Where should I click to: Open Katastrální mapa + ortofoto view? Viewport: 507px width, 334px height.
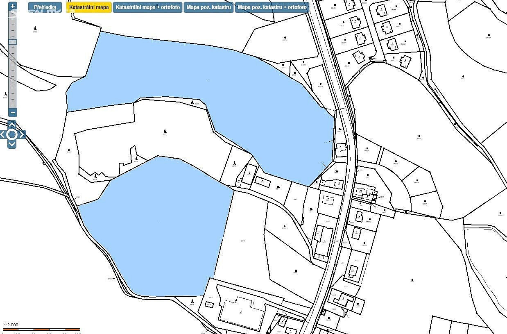point(148,7)
